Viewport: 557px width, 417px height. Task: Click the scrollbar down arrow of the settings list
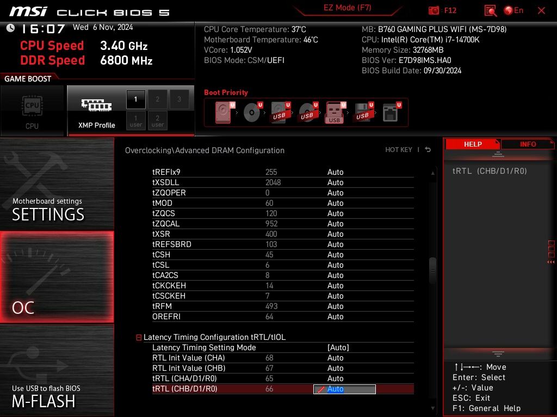[x=432, y=408]
